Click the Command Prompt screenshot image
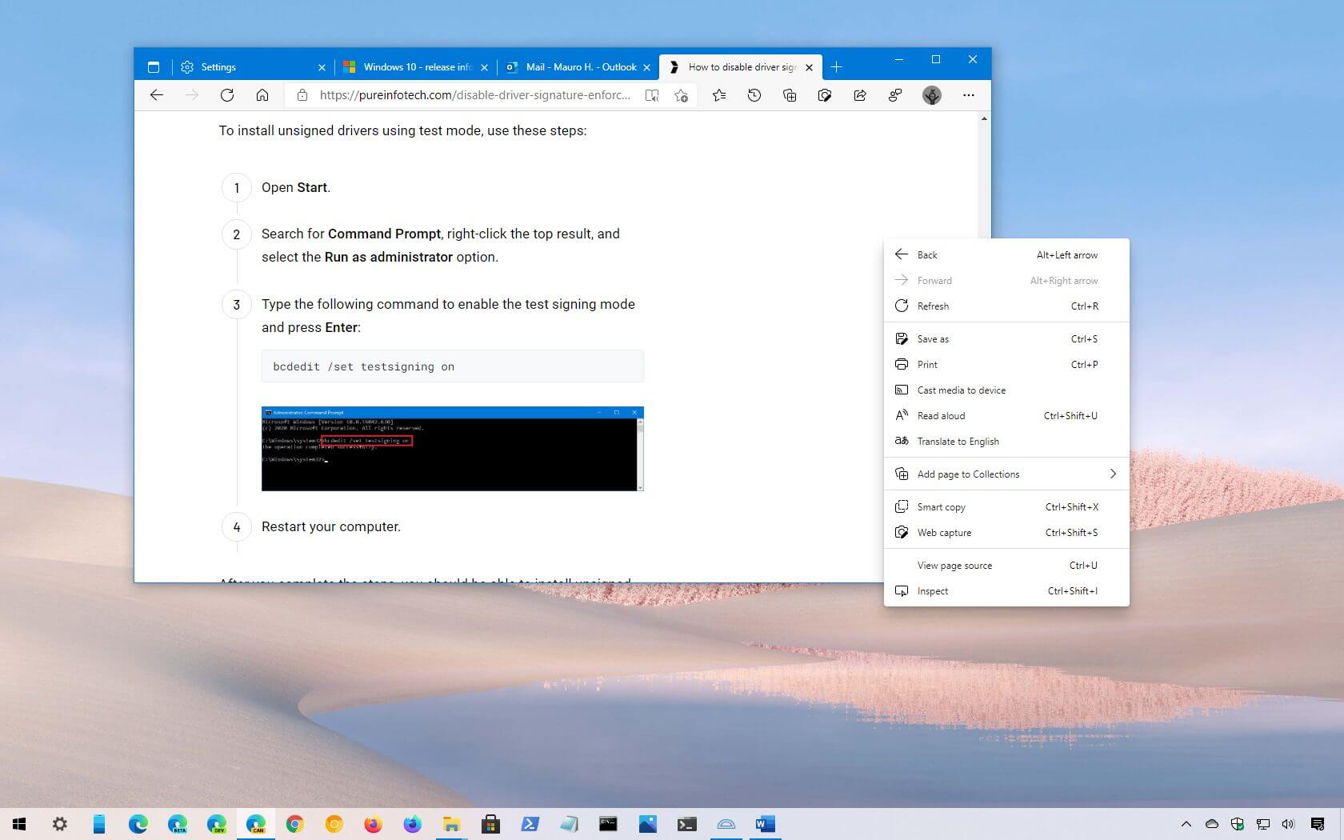Screen dimensions: 1344x840 tap(452, 449)
